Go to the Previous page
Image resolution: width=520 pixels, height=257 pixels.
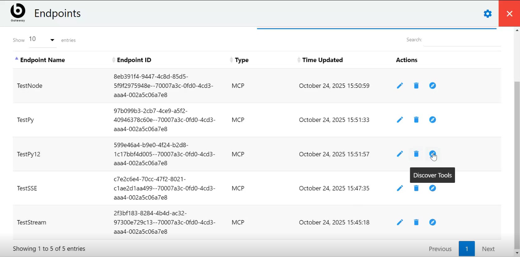click(440, 249)
